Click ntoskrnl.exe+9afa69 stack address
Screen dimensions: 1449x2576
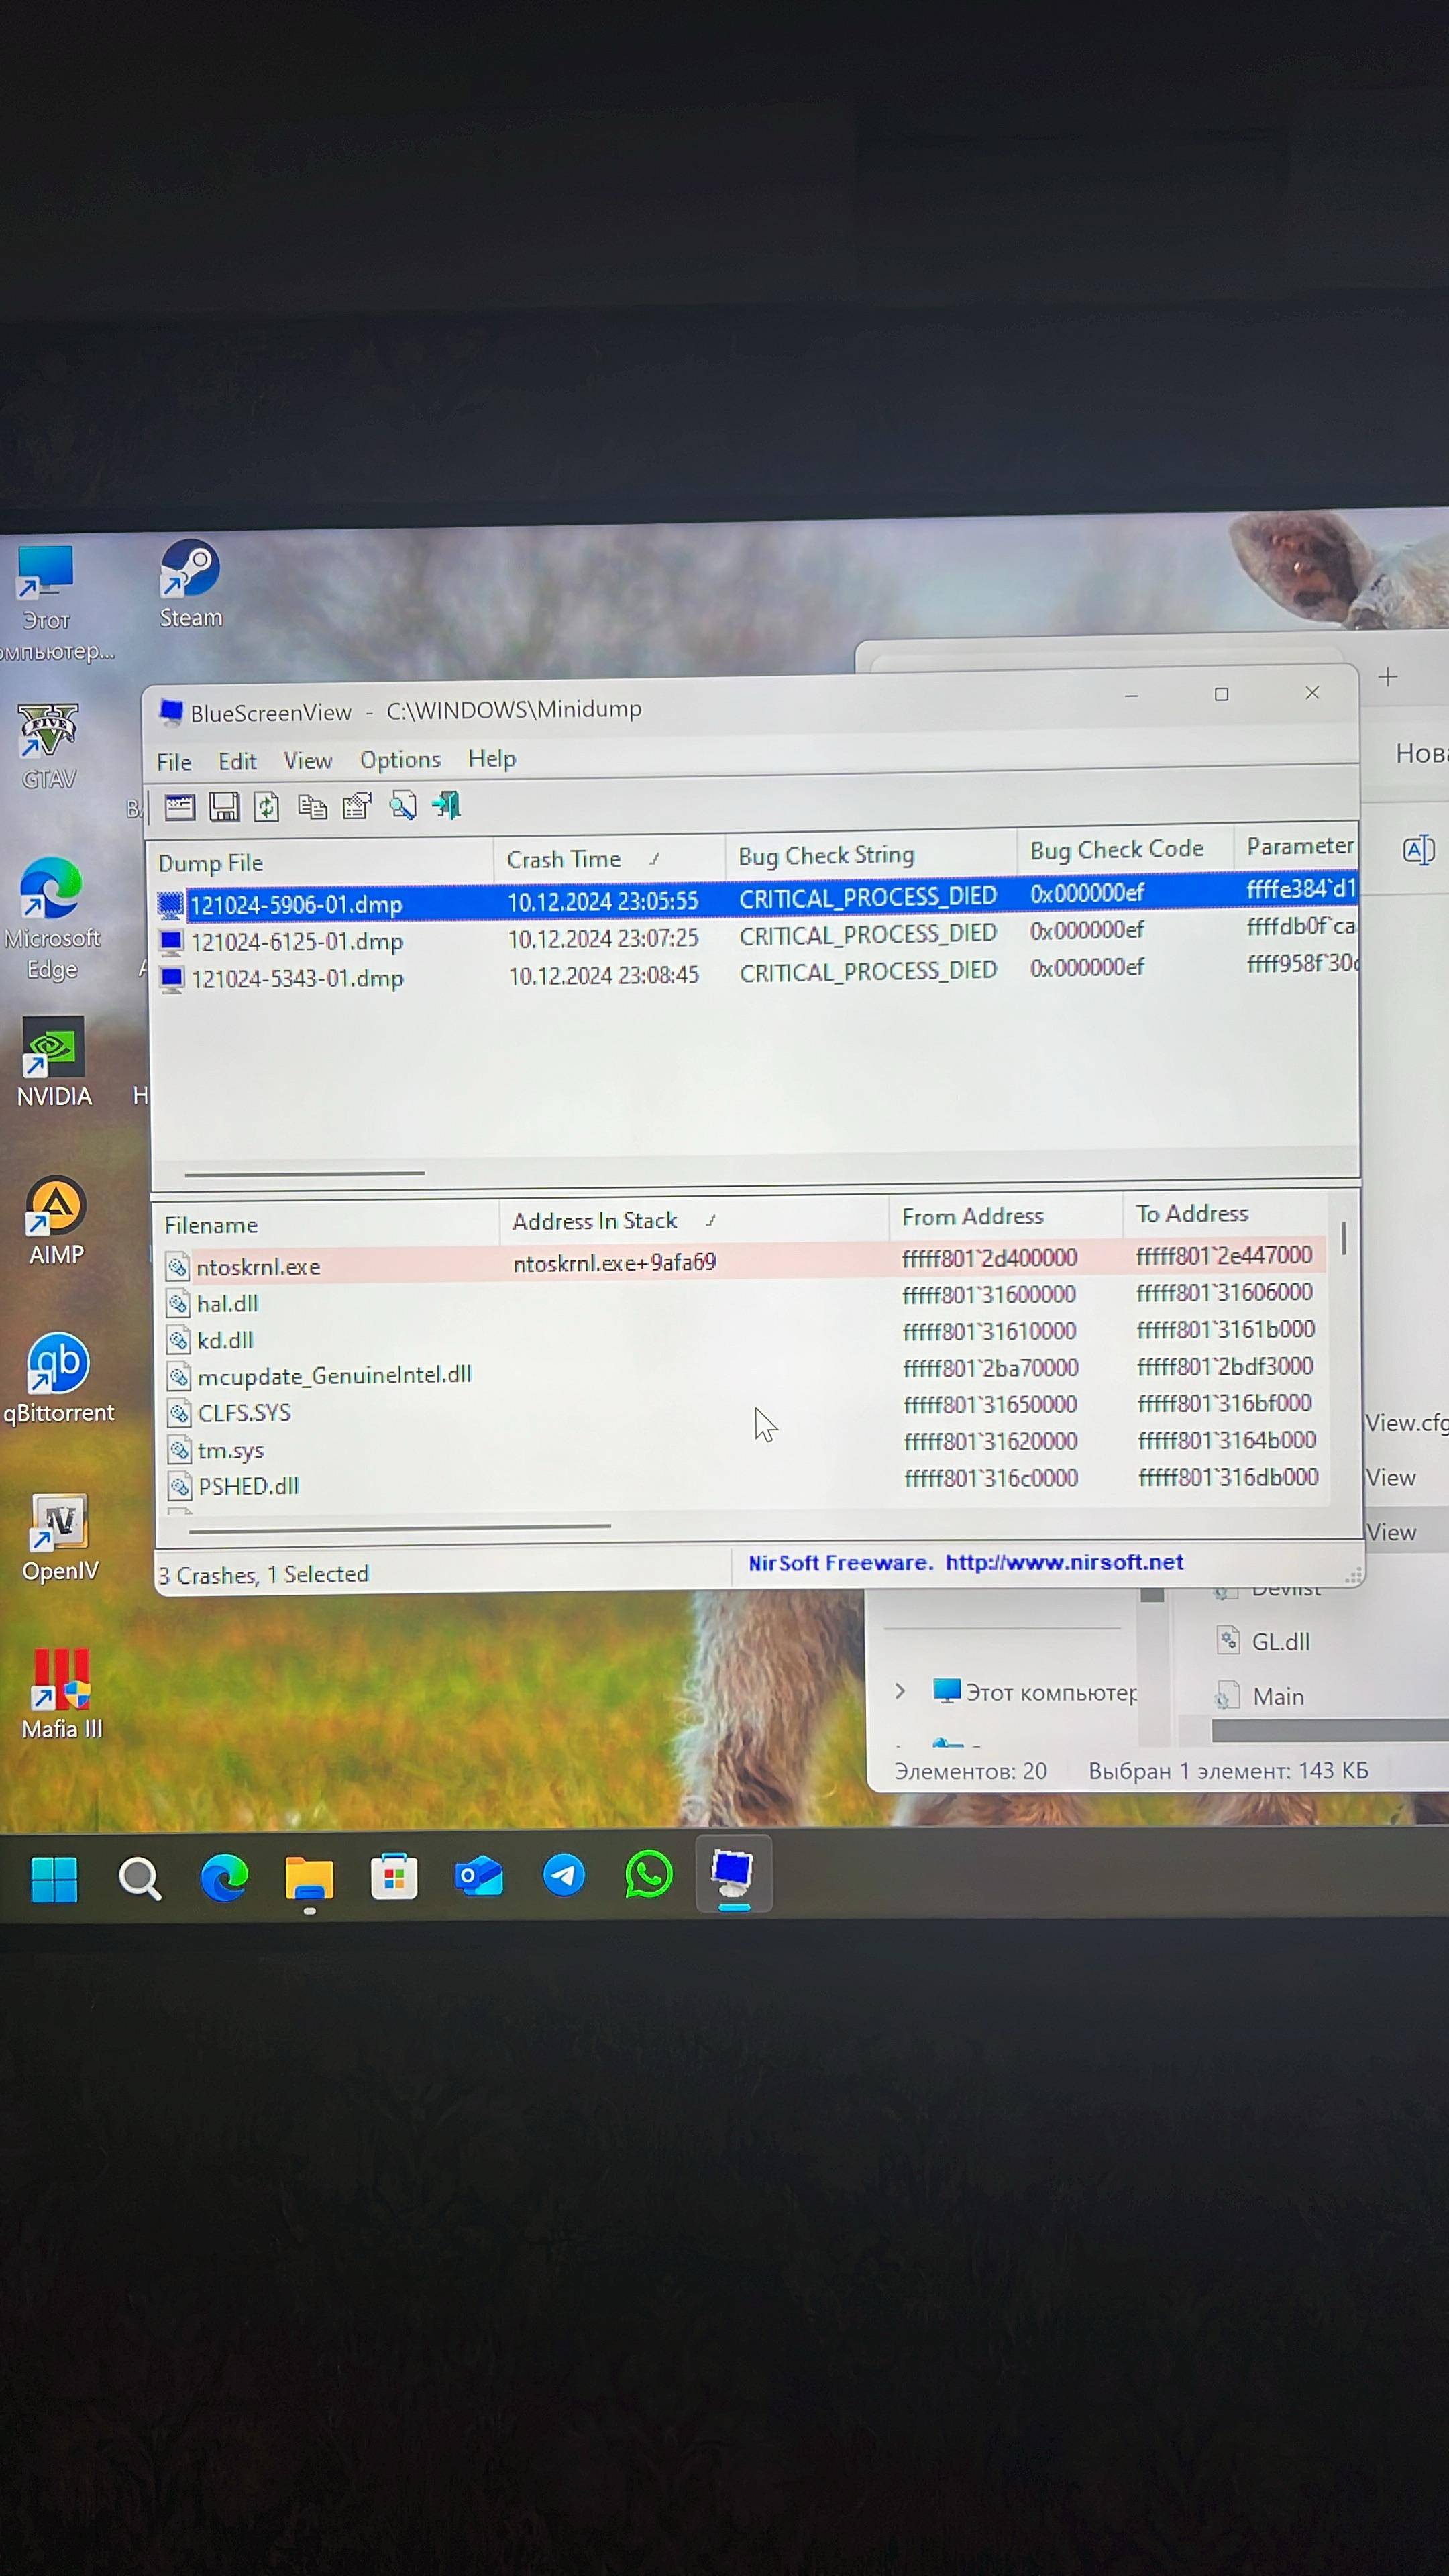click(614, 1263)
